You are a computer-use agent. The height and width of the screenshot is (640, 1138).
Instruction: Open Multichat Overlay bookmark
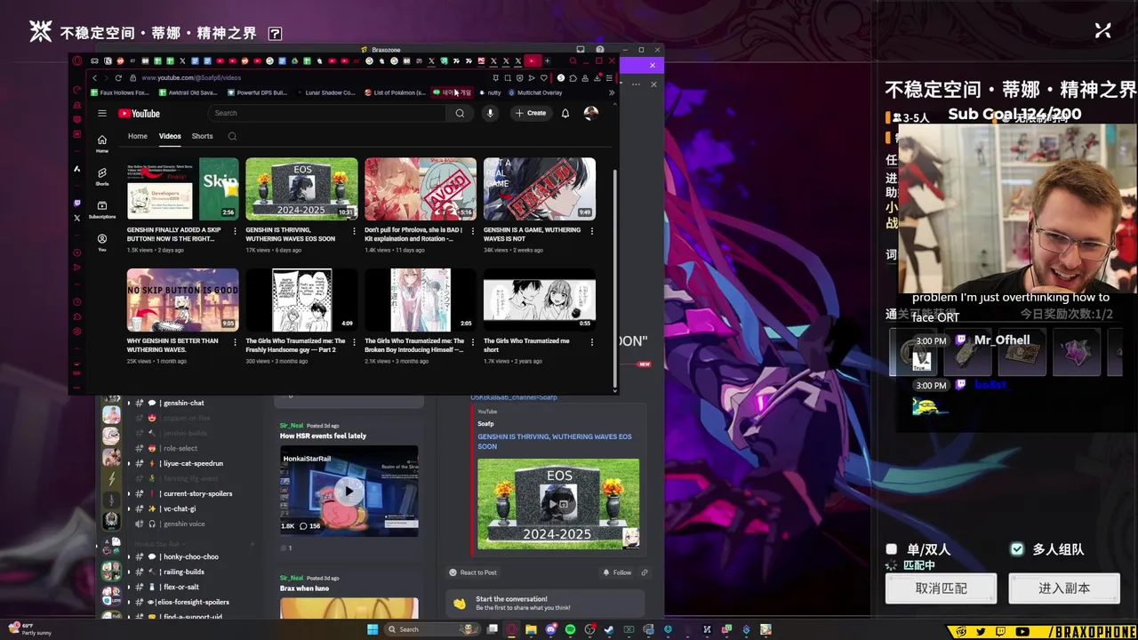(x=535, y=92)
